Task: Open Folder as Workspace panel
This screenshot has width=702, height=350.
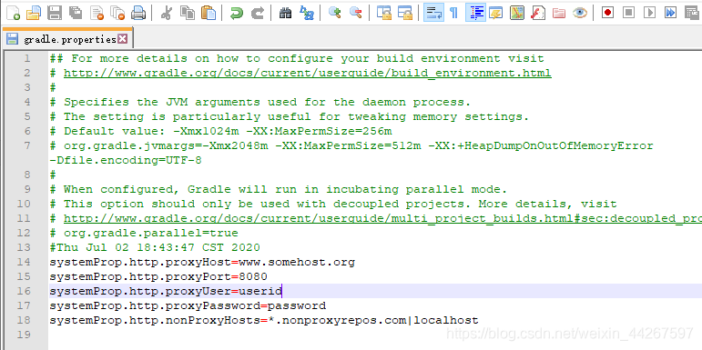Action: (x=559, y=13)
